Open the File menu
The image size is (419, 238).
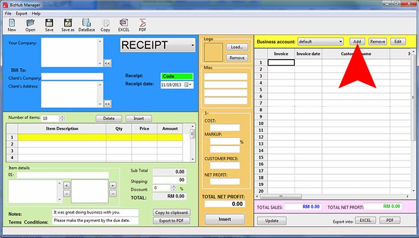tap(8, 13)
